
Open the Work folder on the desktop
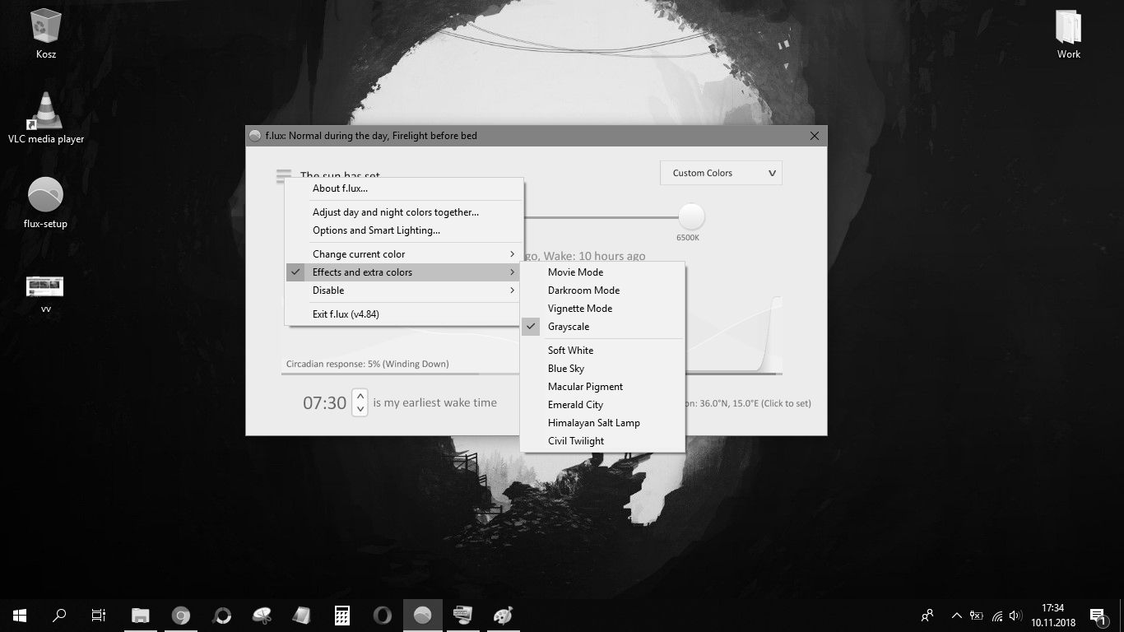tap(1068, 29)
